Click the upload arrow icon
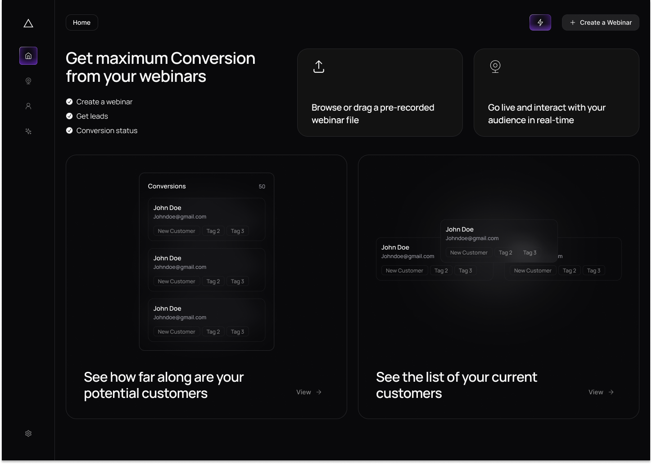Screen dimensions: 652x464 click(x=319, y=67)
